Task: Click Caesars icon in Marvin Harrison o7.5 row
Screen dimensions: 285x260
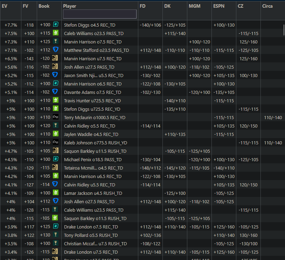Action: pyautogui.click(x=56, y=41)
